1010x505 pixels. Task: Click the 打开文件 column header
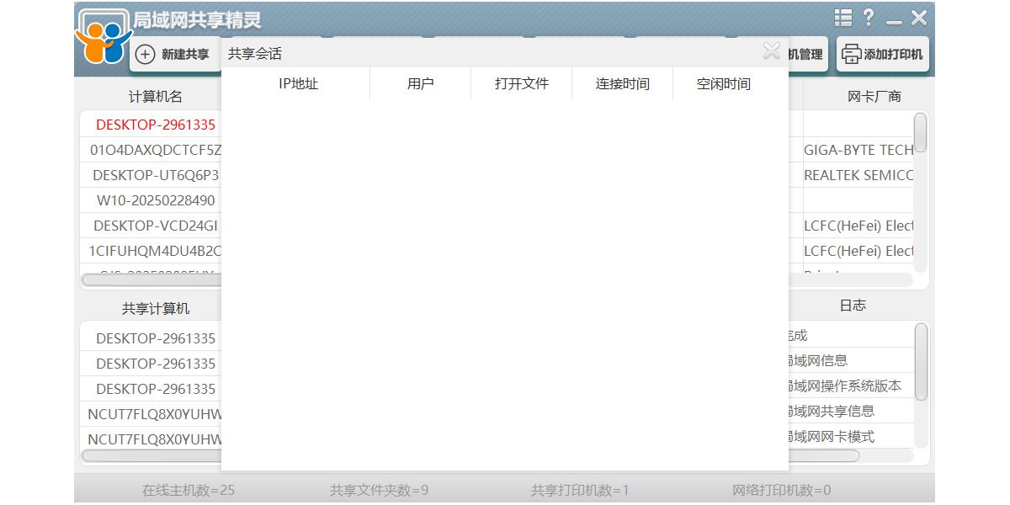[521, 84]
